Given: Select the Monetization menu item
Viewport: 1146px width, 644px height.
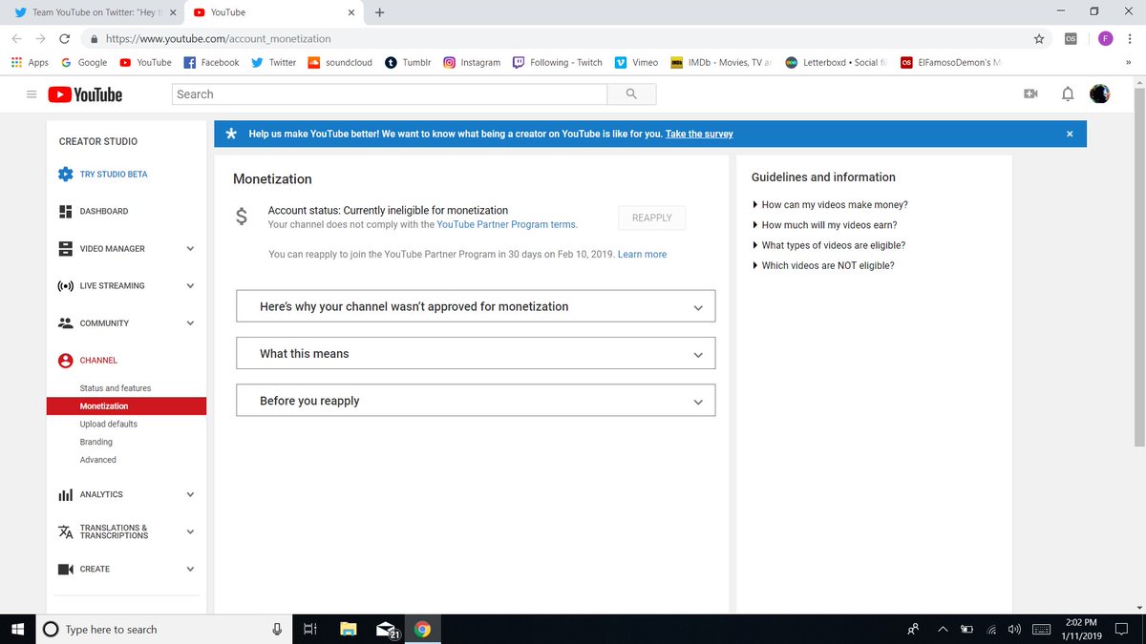Looking at the screenshot, I should (126, 406).
